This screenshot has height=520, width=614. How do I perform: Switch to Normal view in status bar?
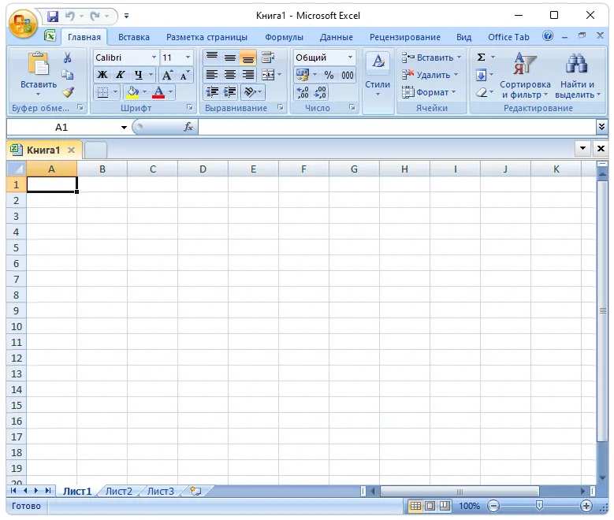point(415,507)
